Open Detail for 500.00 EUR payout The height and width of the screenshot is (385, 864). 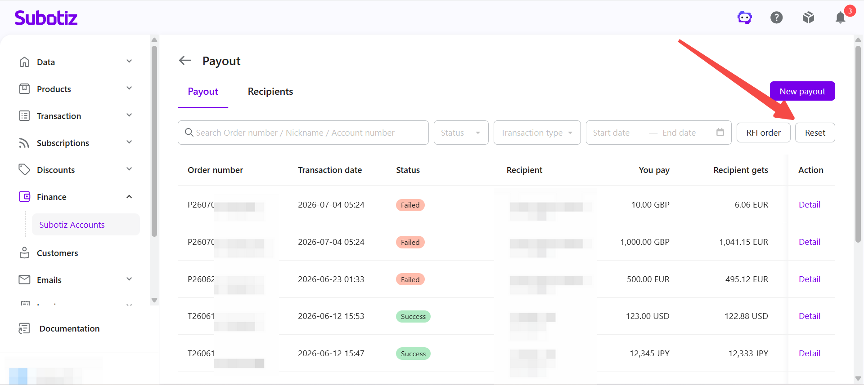pos(809,279)
